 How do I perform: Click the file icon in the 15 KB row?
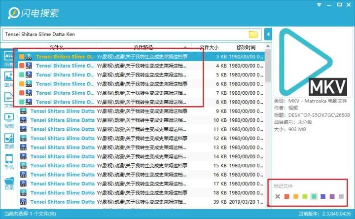tap(23, 165)
